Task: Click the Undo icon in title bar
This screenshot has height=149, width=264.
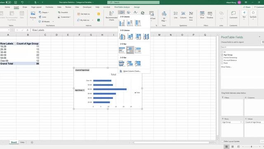Action: pos(22,2)
